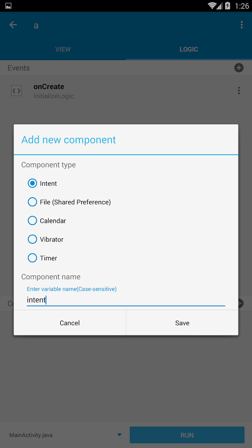This screenshot has height=448, width=252.
Task: Select the Timer radio option
Action: pos(32,258)
